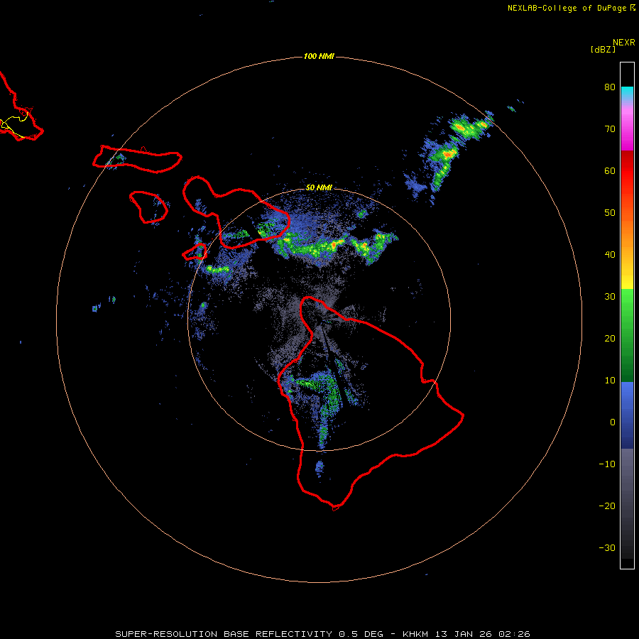This screenshot has width=639, height=639.
Task: Click the 30 dBZ value on the scale
Action: pos(610,296)
